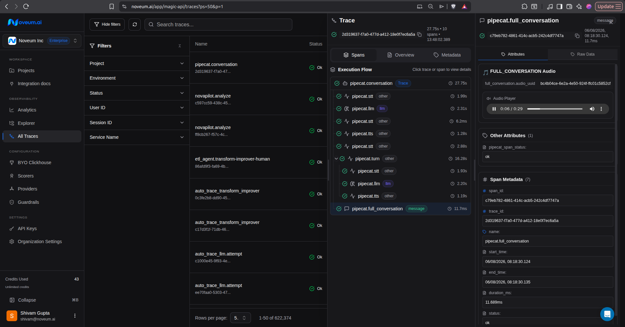The width and height of the screenshot is (625, 327).
Task: Open Organization Settings
Action: 42,242
